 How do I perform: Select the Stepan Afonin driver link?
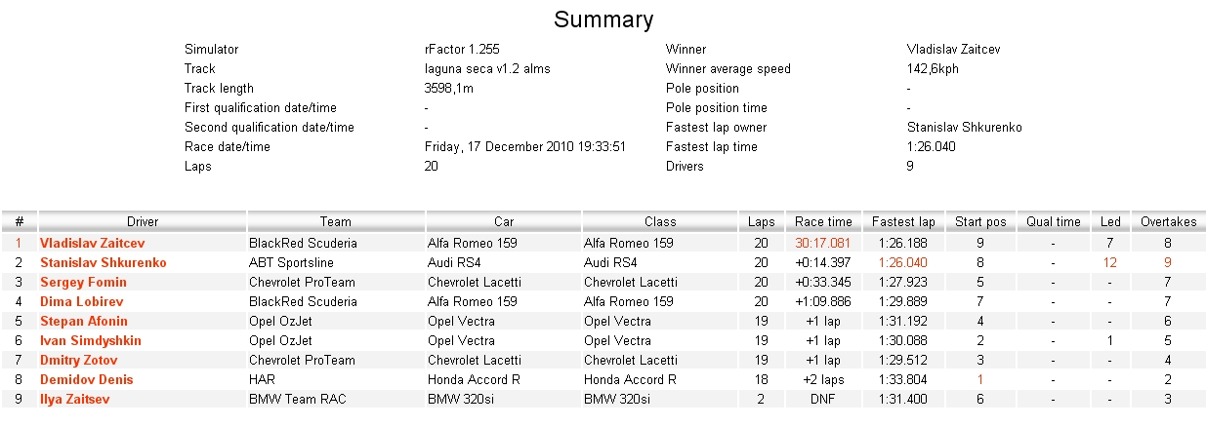tap(84, 321)
